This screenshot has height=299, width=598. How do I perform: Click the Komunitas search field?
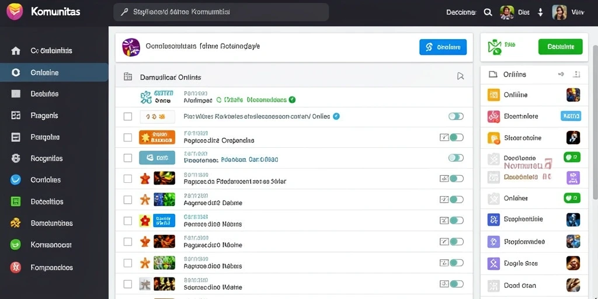click(x=221, y=12)
